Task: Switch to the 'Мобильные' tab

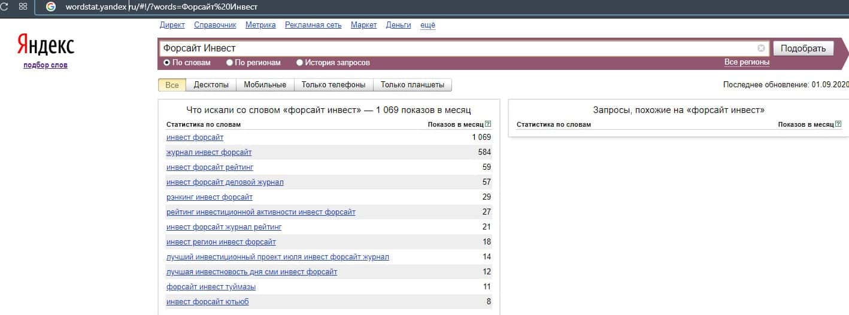Action: (265, 85)
